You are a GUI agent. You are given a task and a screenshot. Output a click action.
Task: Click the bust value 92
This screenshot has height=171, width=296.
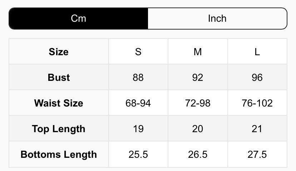coord(197,77)
